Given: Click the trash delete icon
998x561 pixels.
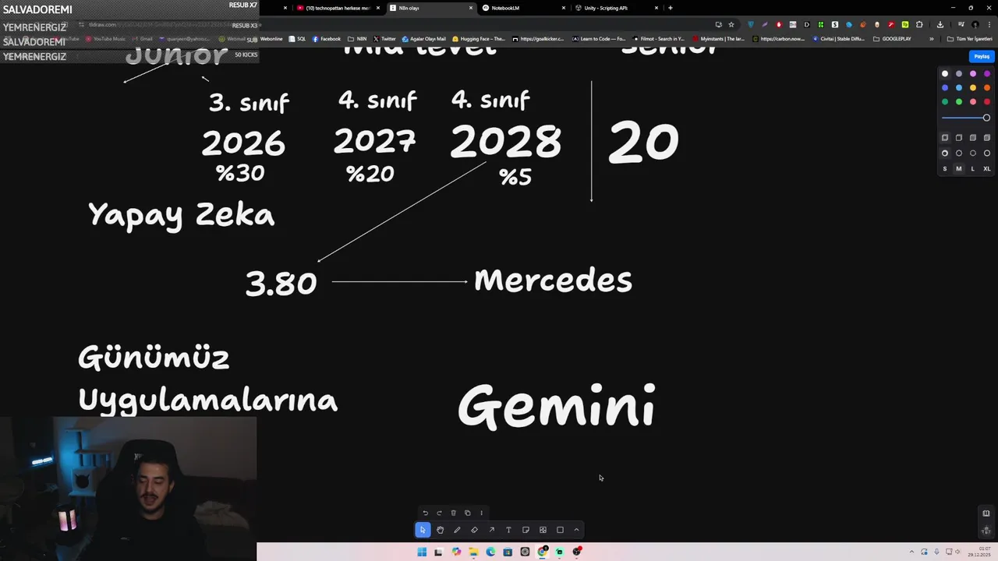Looking at the screenshot, I should [x=453, y=513].
